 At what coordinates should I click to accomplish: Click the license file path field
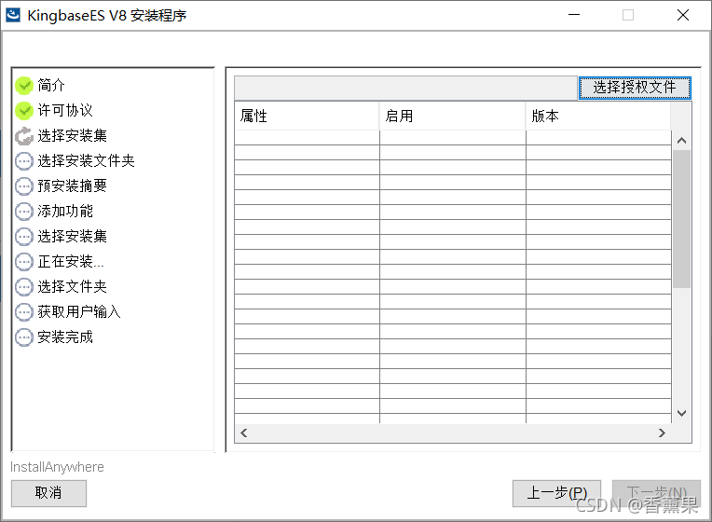pos(405,88)
